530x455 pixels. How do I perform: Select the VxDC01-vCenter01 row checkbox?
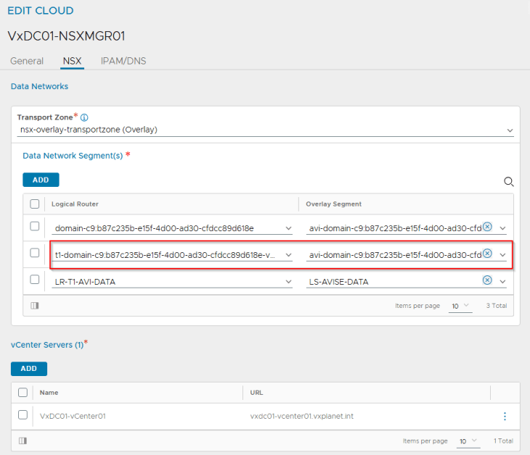23,415
